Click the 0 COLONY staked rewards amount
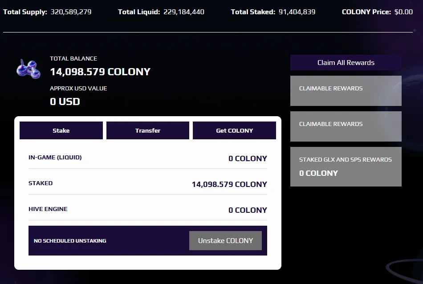 [x=318, y=173]
